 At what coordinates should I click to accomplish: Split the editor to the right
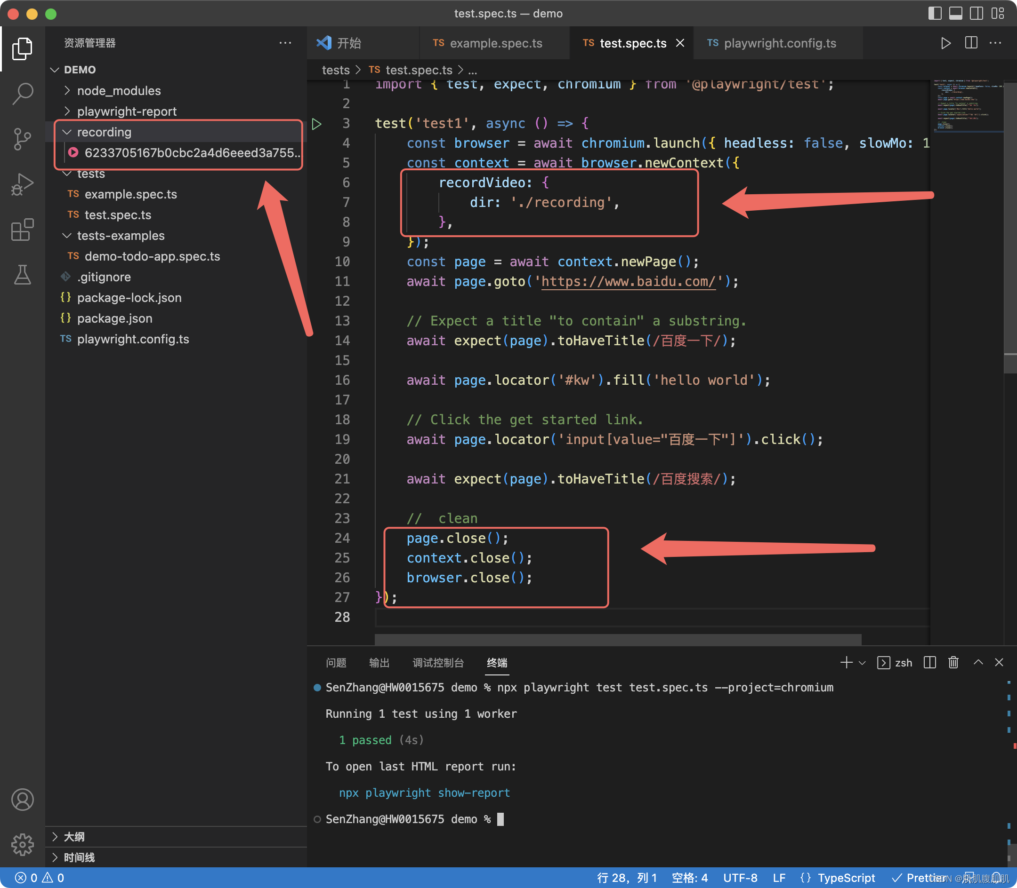pyautogui.click(x=971, y=43)
